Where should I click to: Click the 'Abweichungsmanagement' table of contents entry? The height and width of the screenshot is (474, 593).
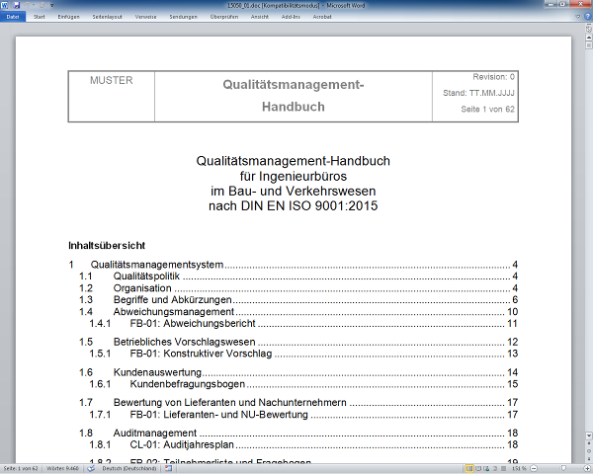click(173, 312)
